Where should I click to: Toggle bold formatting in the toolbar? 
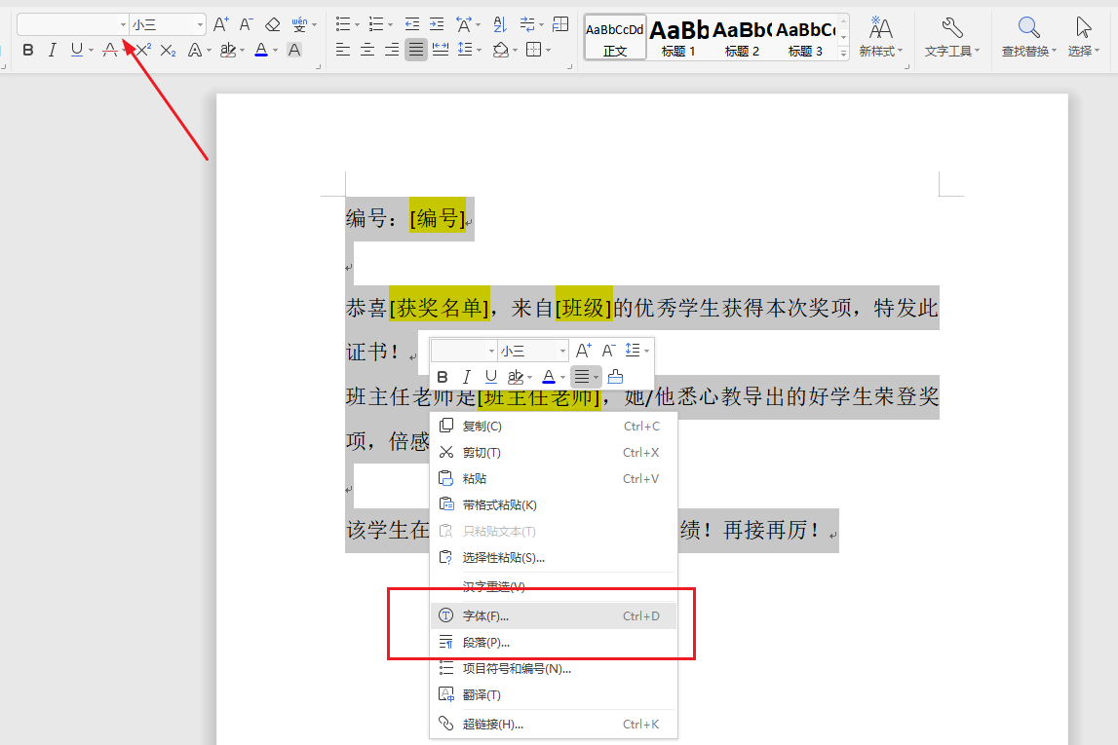click(x=30, y=49)
